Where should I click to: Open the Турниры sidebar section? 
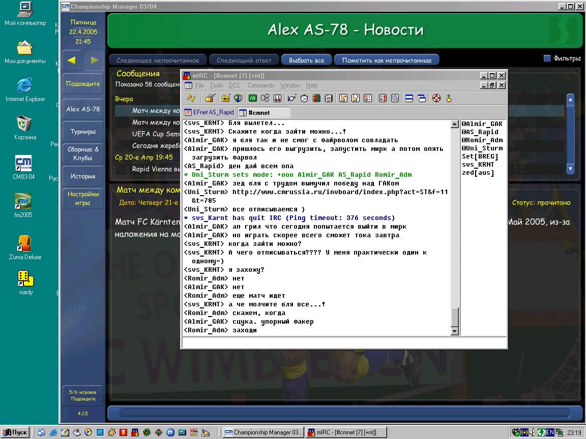click(83, 132)
